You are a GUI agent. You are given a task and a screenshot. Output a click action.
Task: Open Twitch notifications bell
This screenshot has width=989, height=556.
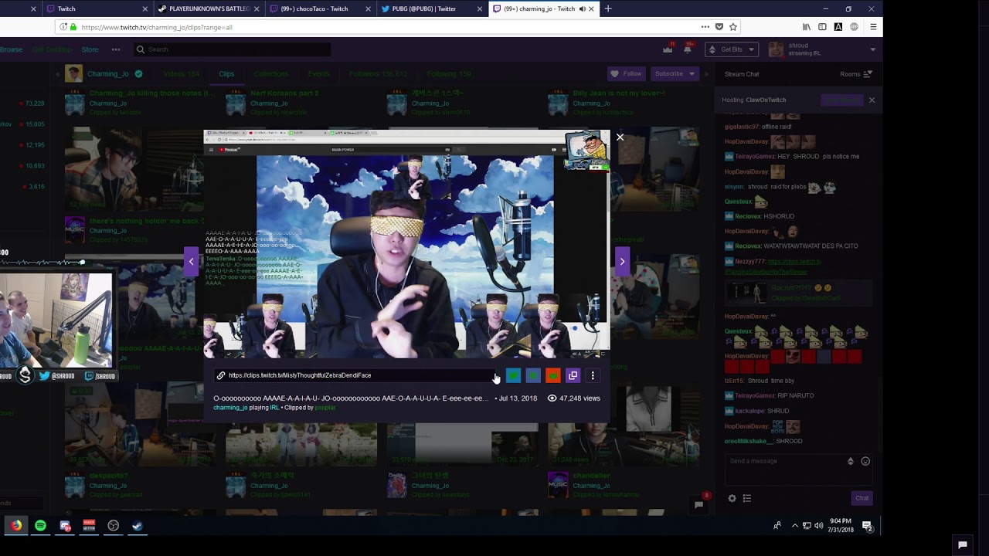pos(687,49)
